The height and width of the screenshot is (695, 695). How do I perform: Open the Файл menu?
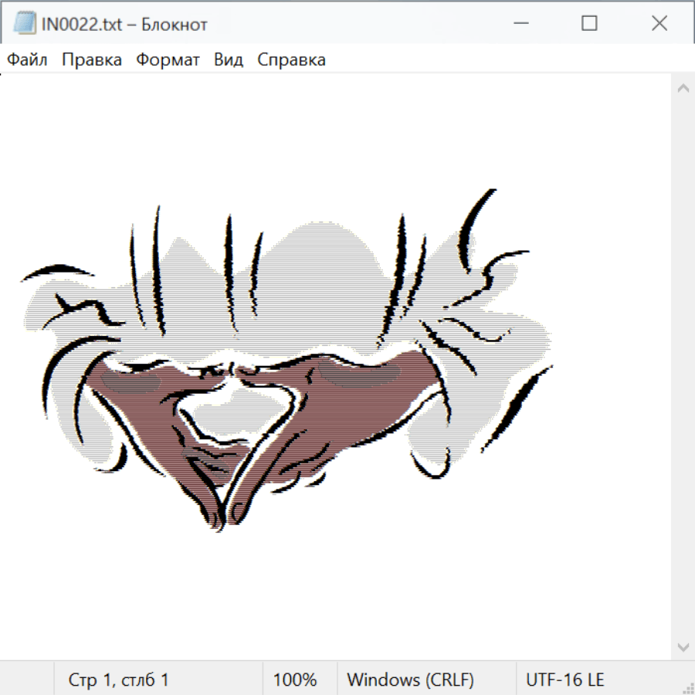(x=27, y=60)
